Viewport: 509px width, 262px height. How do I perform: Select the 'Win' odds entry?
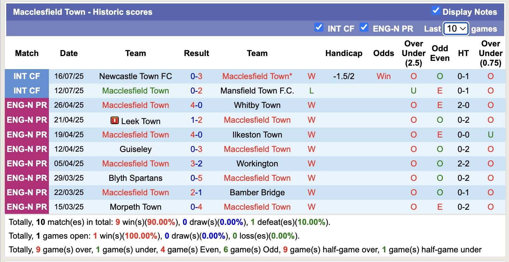click(383, 76)
